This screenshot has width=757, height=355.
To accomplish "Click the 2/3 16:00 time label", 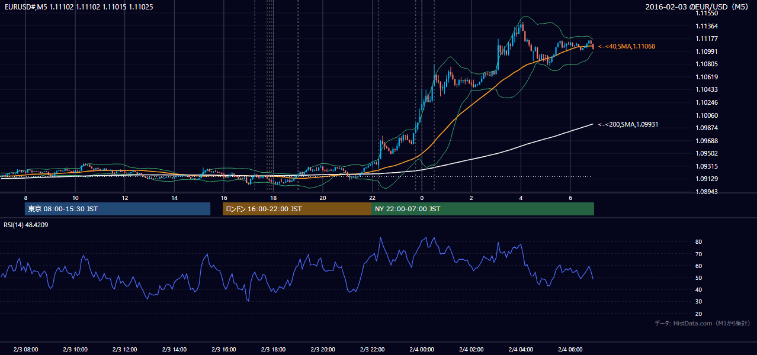I will coord(223,349).
